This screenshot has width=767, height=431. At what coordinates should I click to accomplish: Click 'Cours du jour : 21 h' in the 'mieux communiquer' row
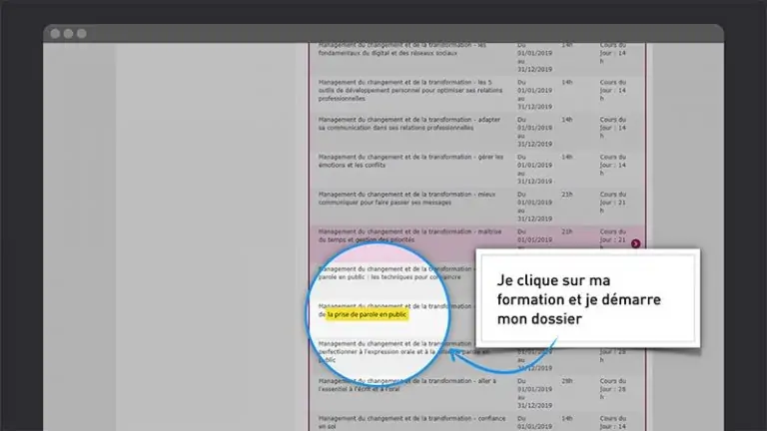(x=613, y=203)
